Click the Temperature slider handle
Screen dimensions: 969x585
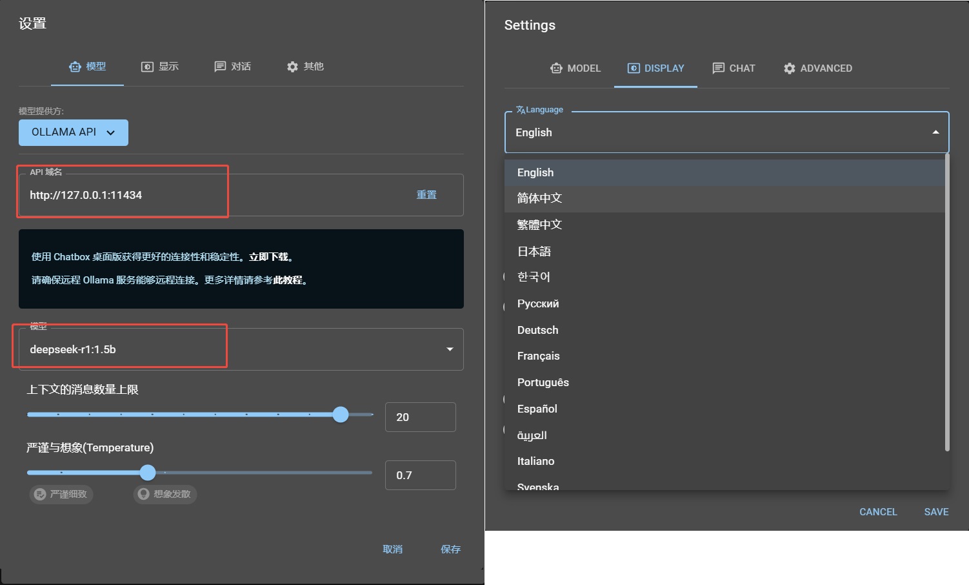148,472
